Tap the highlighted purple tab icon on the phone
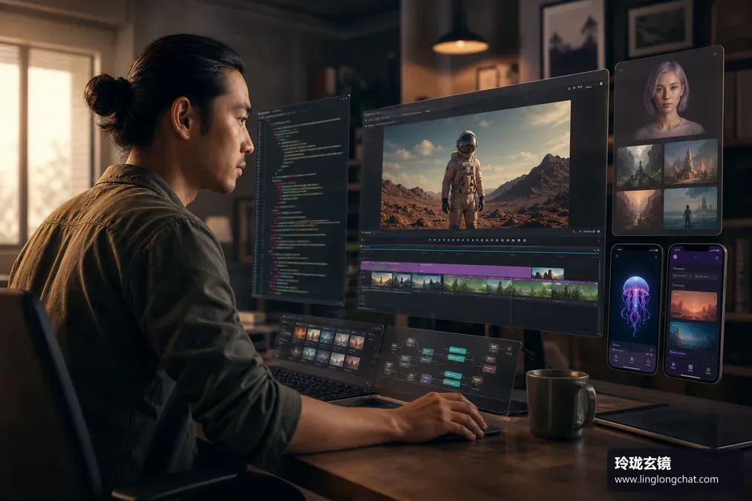Viewport: 752px width, 501px height. 690,367
